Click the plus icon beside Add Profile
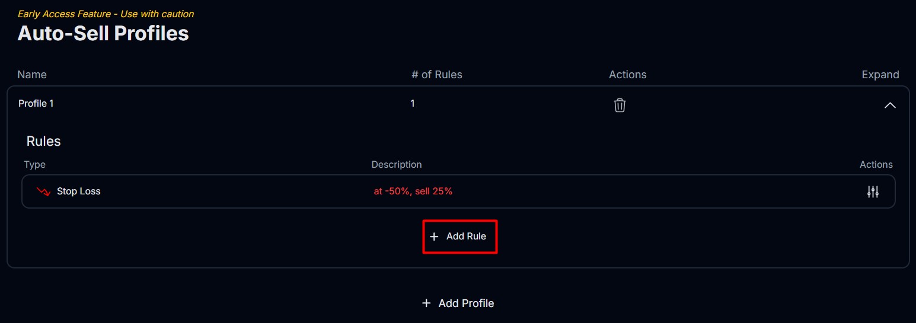 coord(426,303)
